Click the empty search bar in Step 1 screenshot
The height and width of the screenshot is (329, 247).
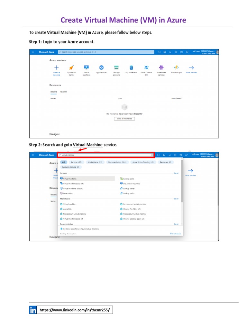click(106, 52)
